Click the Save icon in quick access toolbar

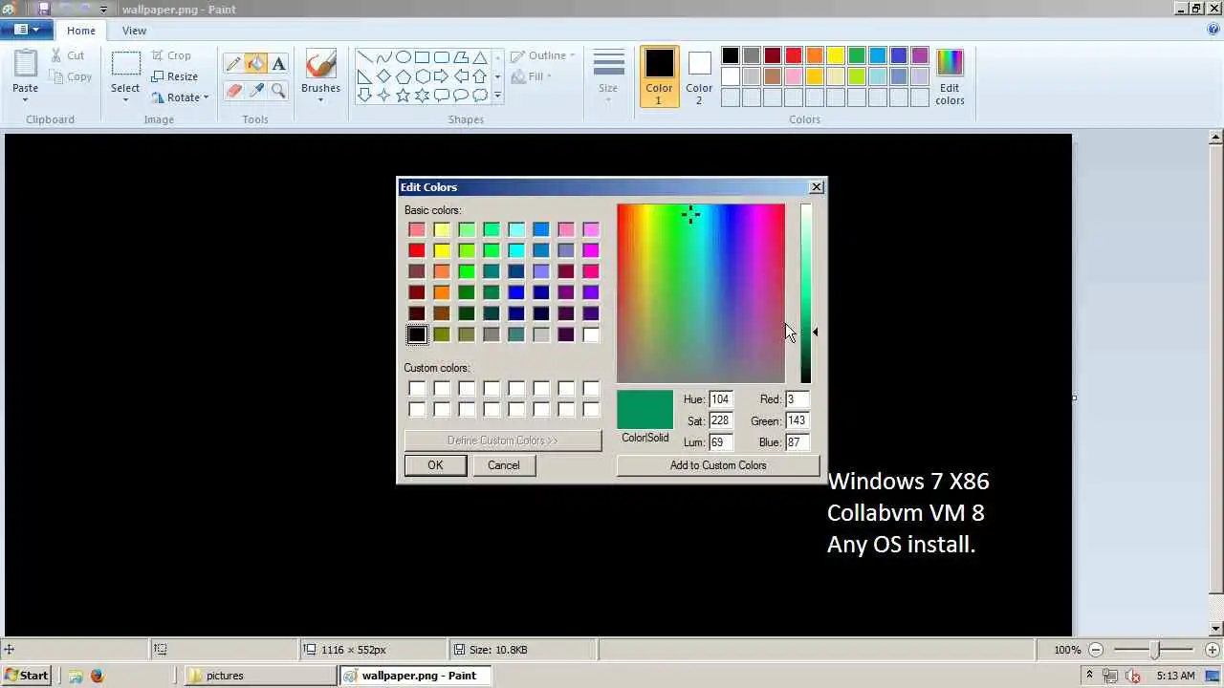[x=44, y=9]
